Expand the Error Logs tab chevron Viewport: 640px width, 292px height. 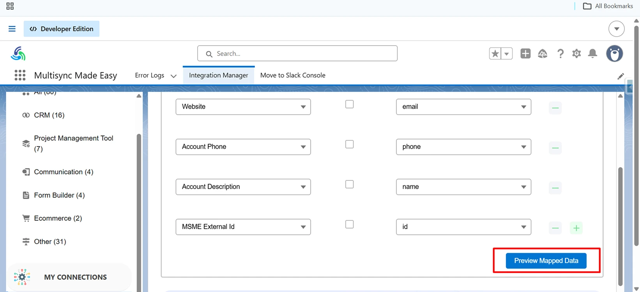(x=174, y=76)
